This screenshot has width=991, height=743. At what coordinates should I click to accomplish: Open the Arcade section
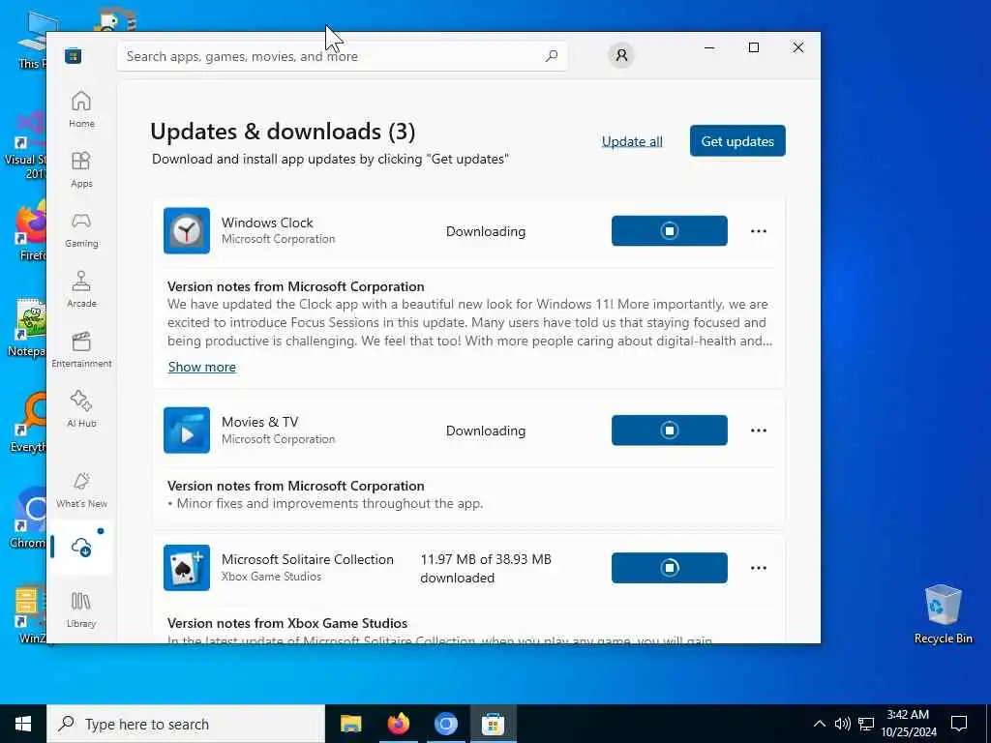click(81, 289)
